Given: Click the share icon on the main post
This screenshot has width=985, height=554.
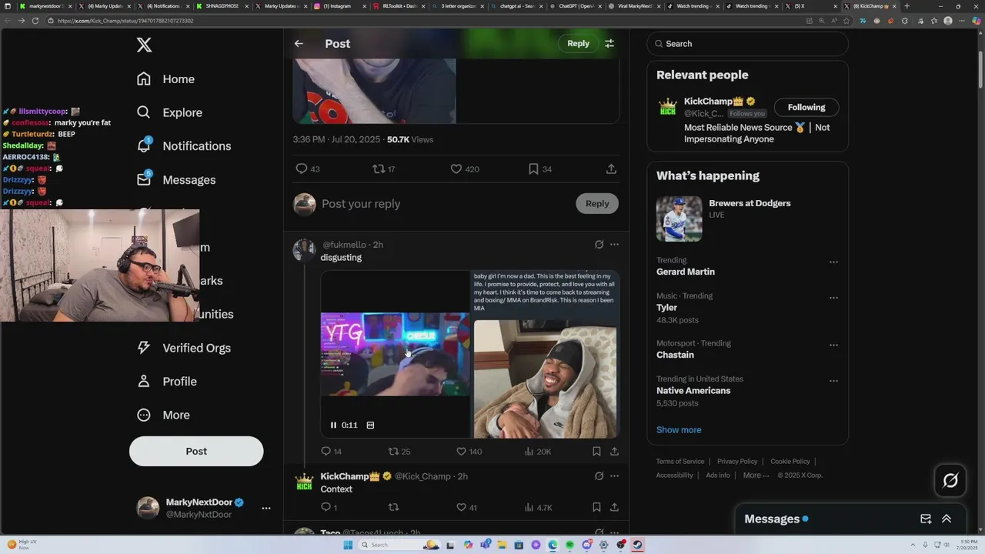Looking at the screenshot, I should tap(611, 169).
